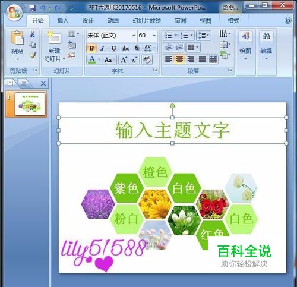Viewport: 297px width, 287px height.
Task: Open the Quick Access Toolbar customization dropdown
Action: point(72,8)
